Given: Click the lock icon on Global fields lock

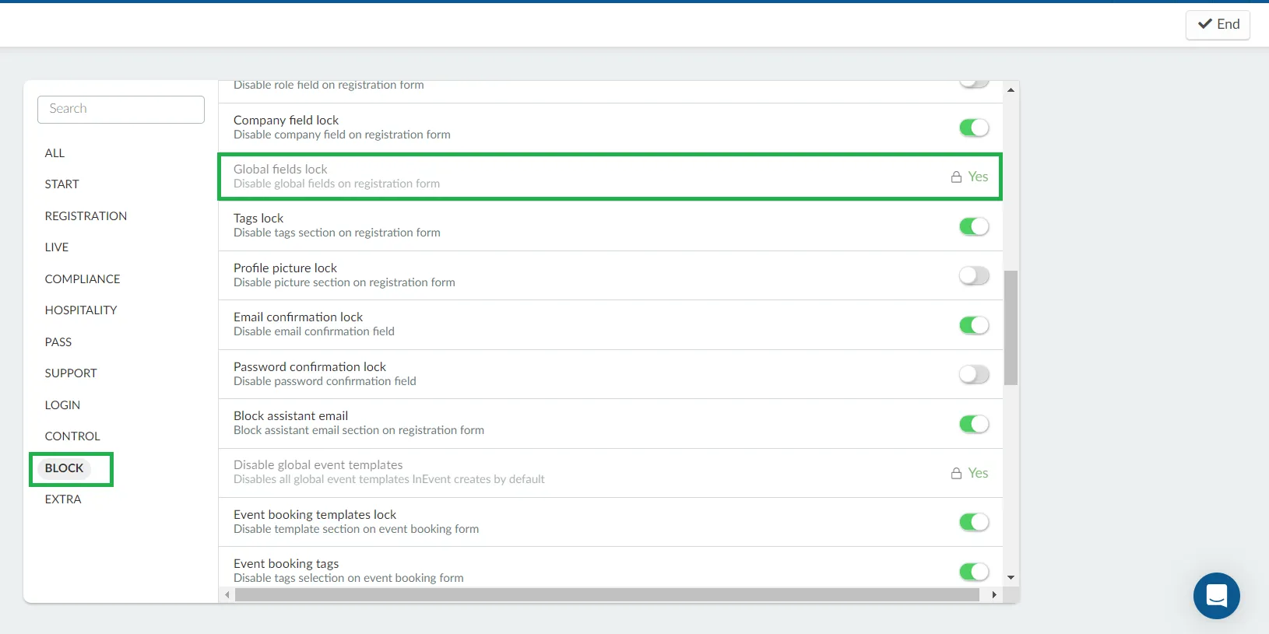Looking at the screenshot, I should click(x=956, y=177).
